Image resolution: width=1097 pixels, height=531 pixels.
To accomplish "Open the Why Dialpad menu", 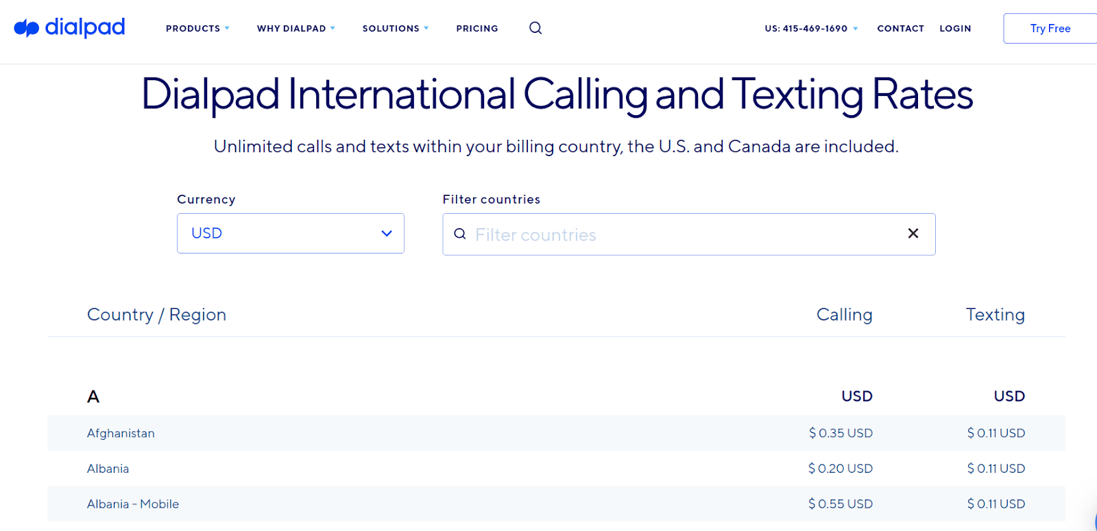I will click(x=296, y=28).
